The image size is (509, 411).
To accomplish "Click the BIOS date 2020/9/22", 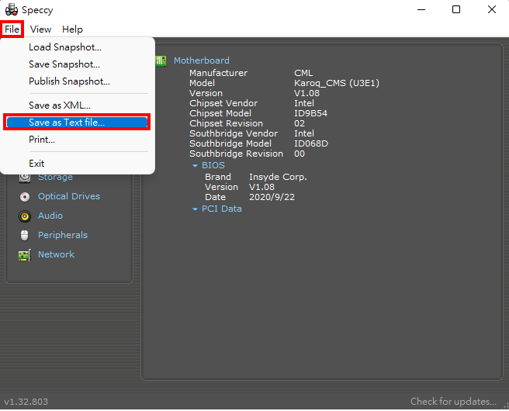I will point(272,197).
